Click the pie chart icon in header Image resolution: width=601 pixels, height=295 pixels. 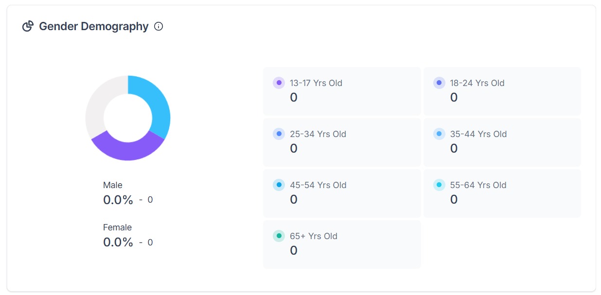point(28,26)
